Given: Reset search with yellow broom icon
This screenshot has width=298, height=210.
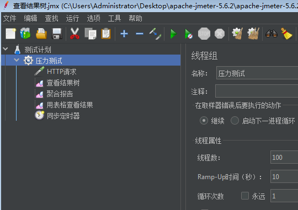Looking at the screenshot, I should point(286,34).
